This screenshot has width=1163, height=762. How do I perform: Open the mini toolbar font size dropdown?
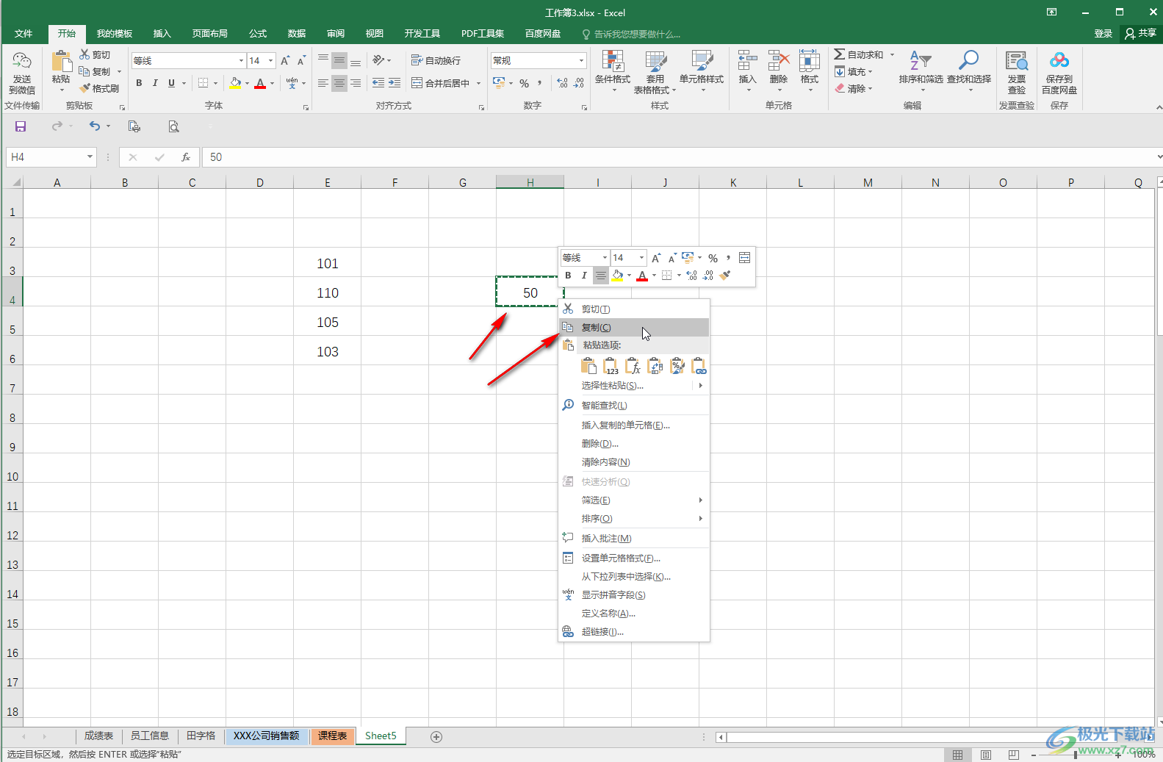pyautogui.click(x=641, y=258)
